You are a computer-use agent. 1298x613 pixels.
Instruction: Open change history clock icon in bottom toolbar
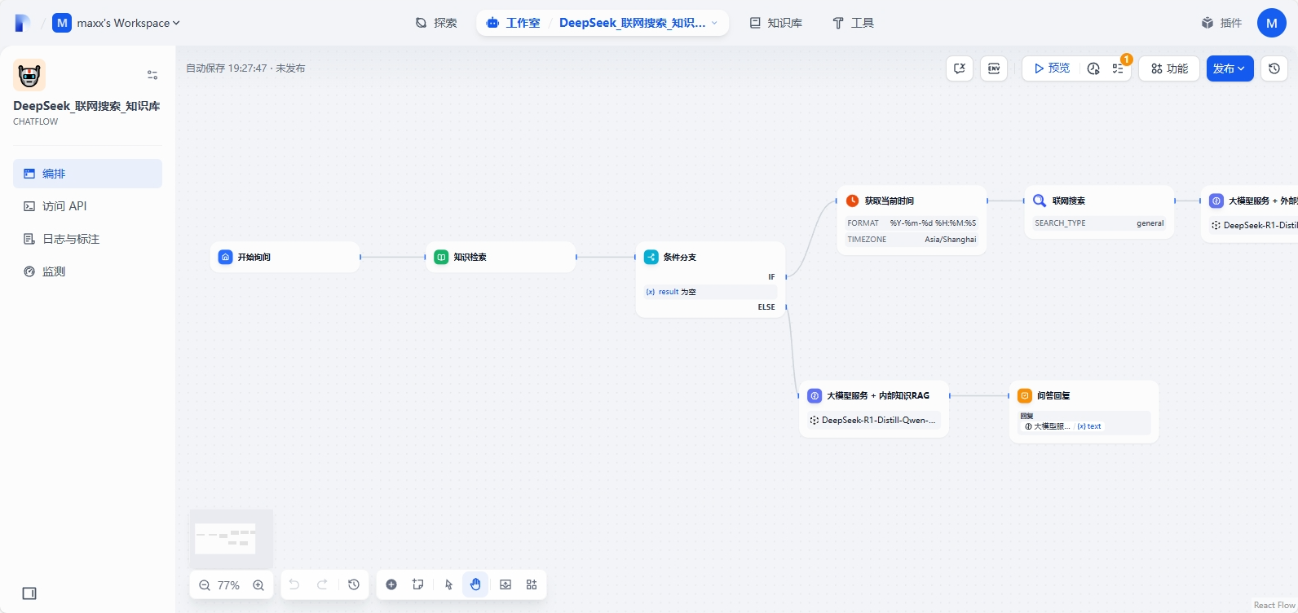[x=354, y=584]
